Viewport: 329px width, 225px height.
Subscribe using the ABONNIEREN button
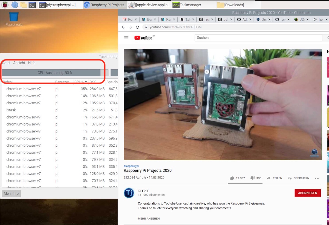[x=307, y=193]
